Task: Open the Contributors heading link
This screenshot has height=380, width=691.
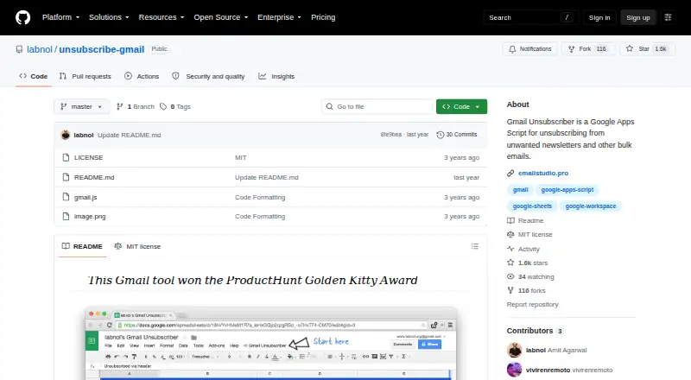Action: click(x=535, y=331)
